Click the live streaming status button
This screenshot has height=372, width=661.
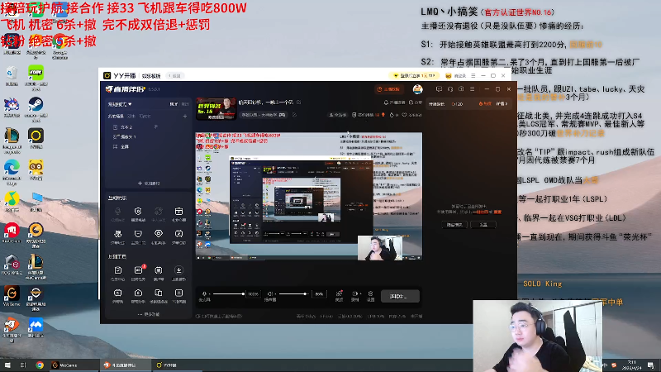tap(400, 296)
